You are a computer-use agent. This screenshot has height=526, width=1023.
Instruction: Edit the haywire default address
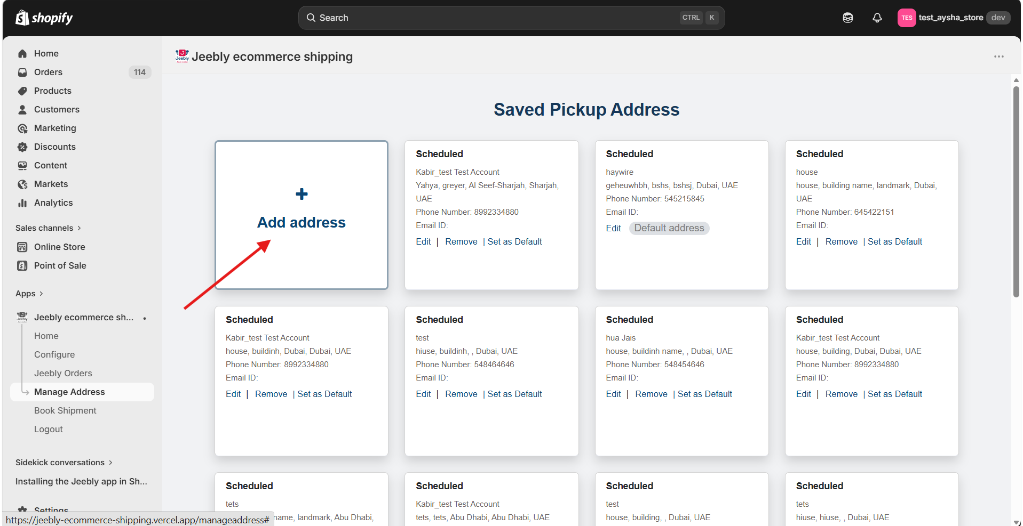click(x=613, y=228)
